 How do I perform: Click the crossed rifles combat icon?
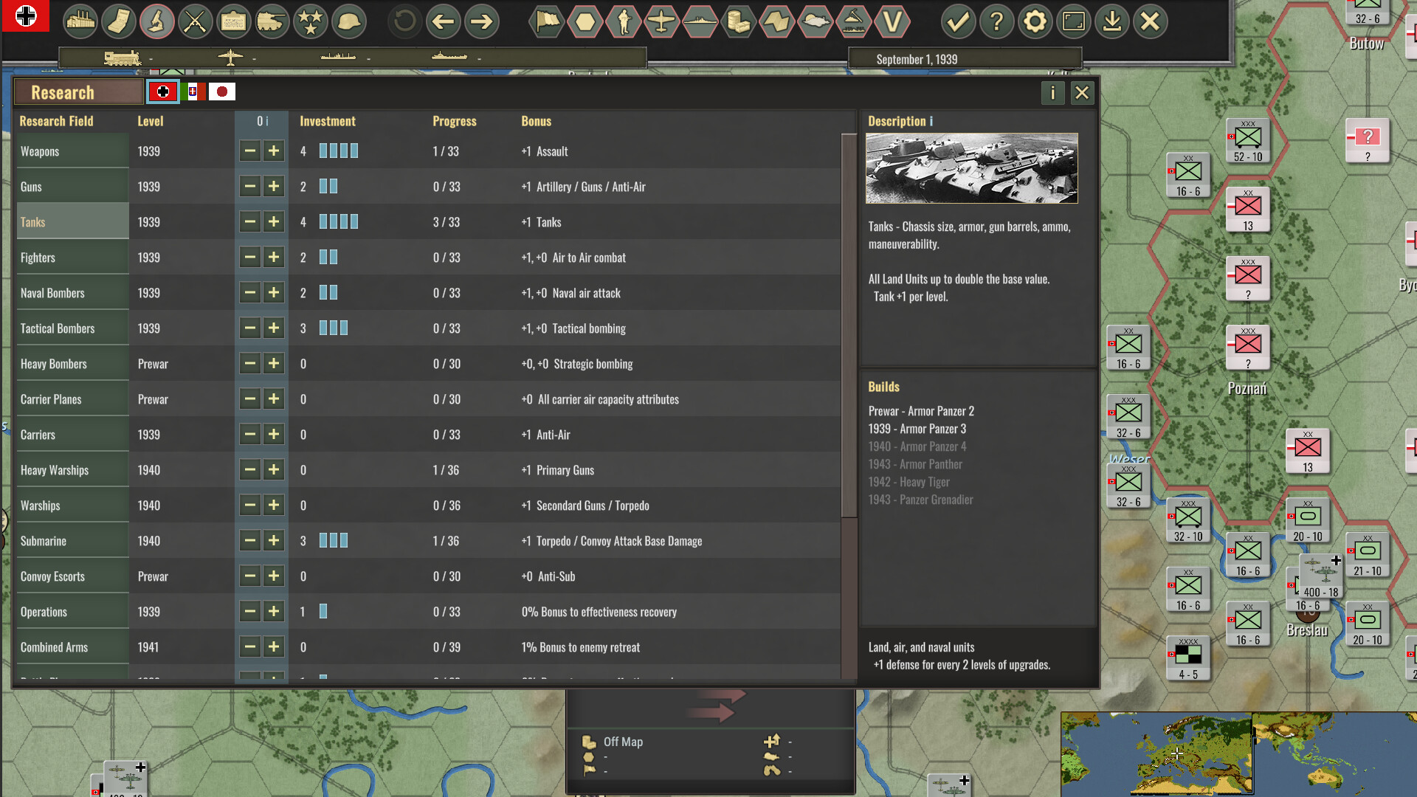click(x=196, y=21)
